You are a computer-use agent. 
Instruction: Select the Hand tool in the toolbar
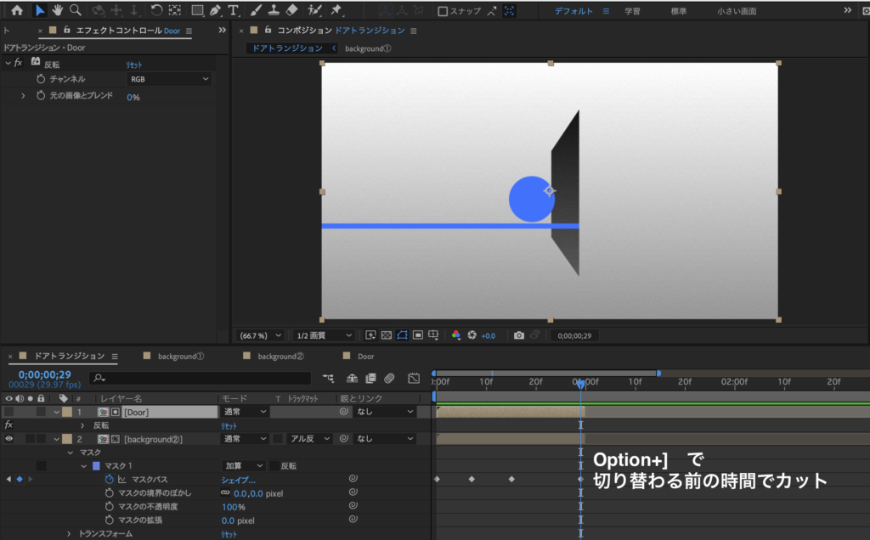[58, 10]
